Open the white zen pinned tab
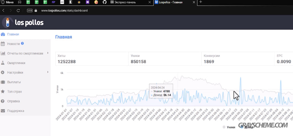The height and width of the screenshot is (136, 293). tap(62, 2)
